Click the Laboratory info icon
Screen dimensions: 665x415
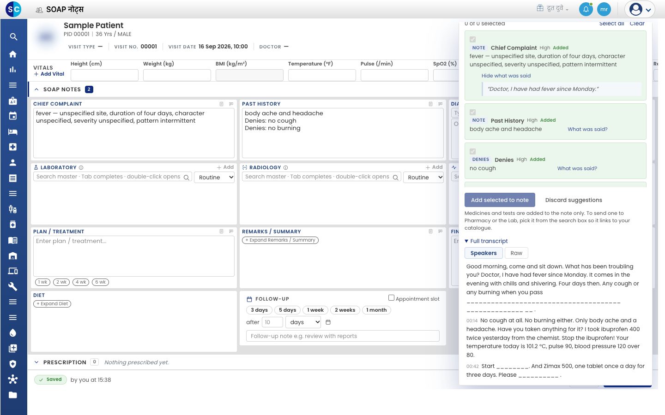click(81, 168)
